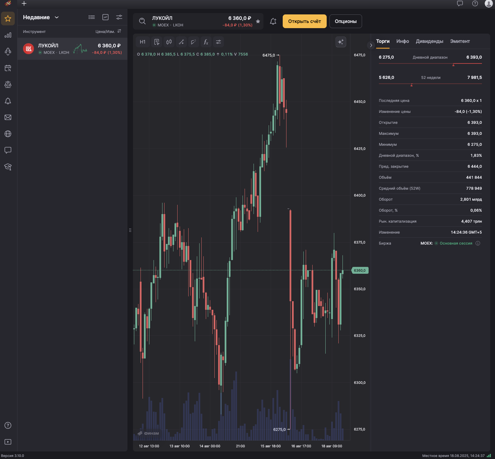Open the Favorites star in the sidebar
Image resolution: width=495 pixels, height=459 pixels.
(8, 19)
